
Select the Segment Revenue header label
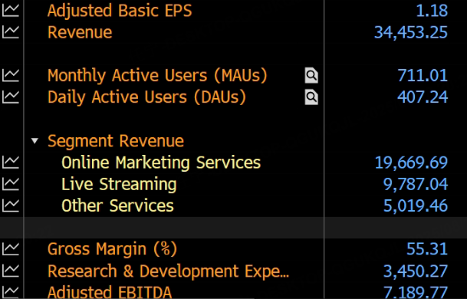116,141
